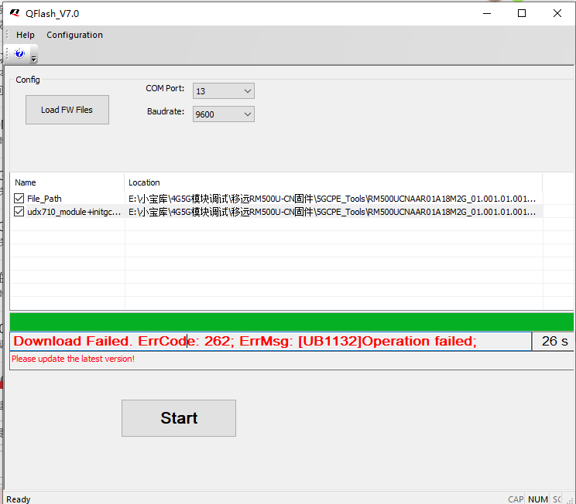
Task: Toggle the udx710_module checkbox
Action: point(19,212)
